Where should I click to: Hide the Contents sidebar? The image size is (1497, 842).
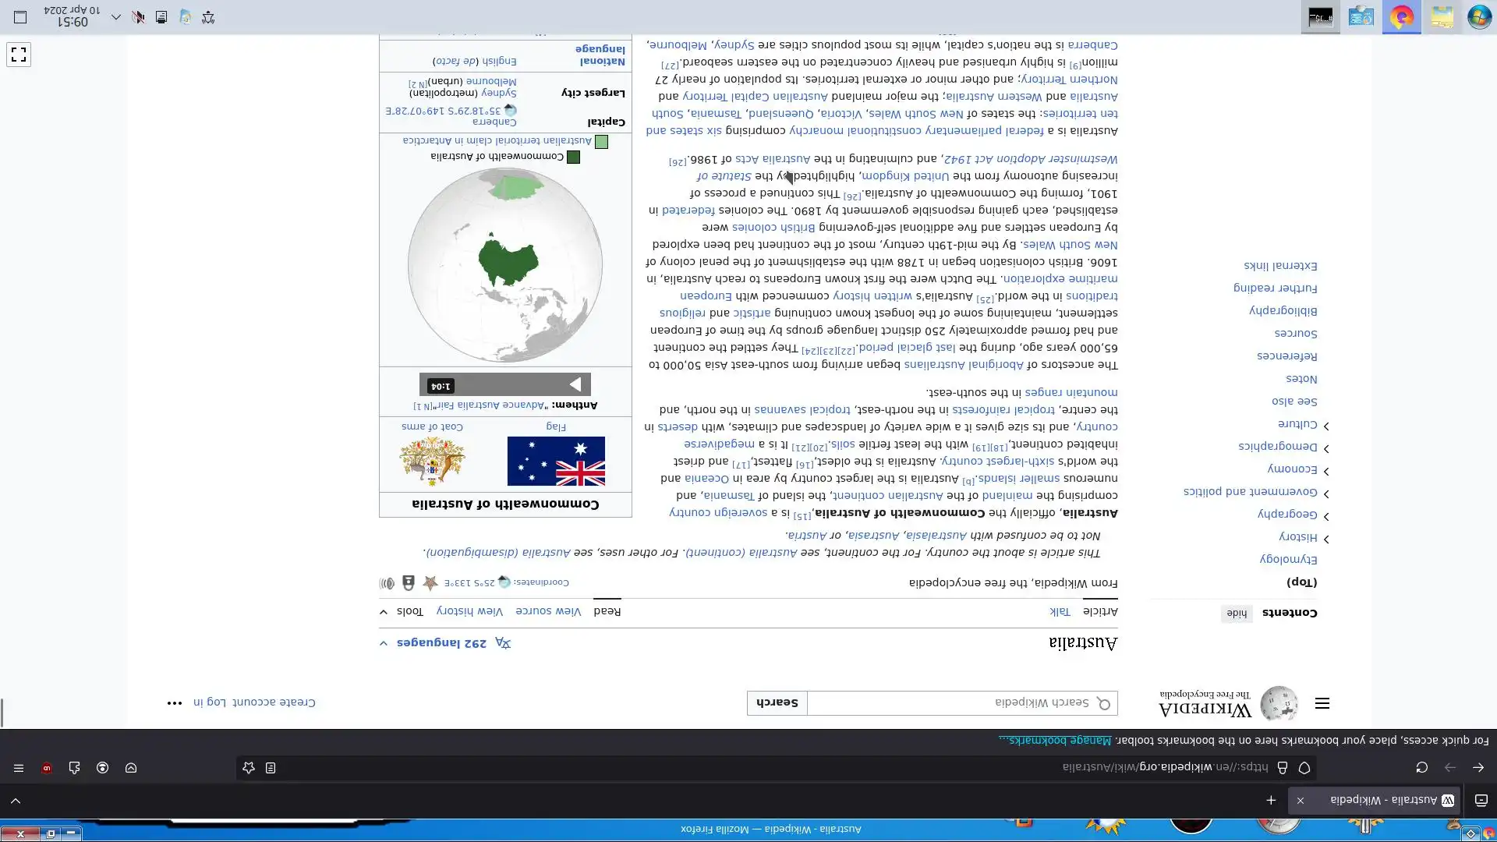tap(1237, 614)
